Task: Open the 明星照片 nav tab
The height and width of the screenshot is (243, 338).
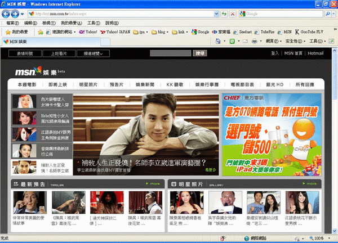Action: click(x=88, y=84)
